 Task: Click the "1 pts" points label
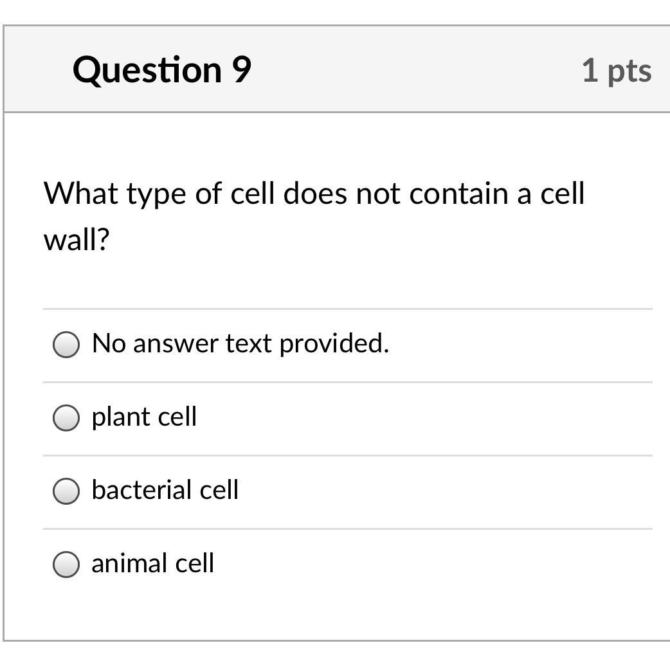[617, 70]
